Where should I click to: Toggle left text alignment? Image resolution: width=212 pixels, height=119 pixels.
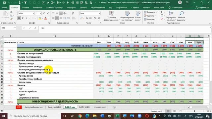[53, 18]
